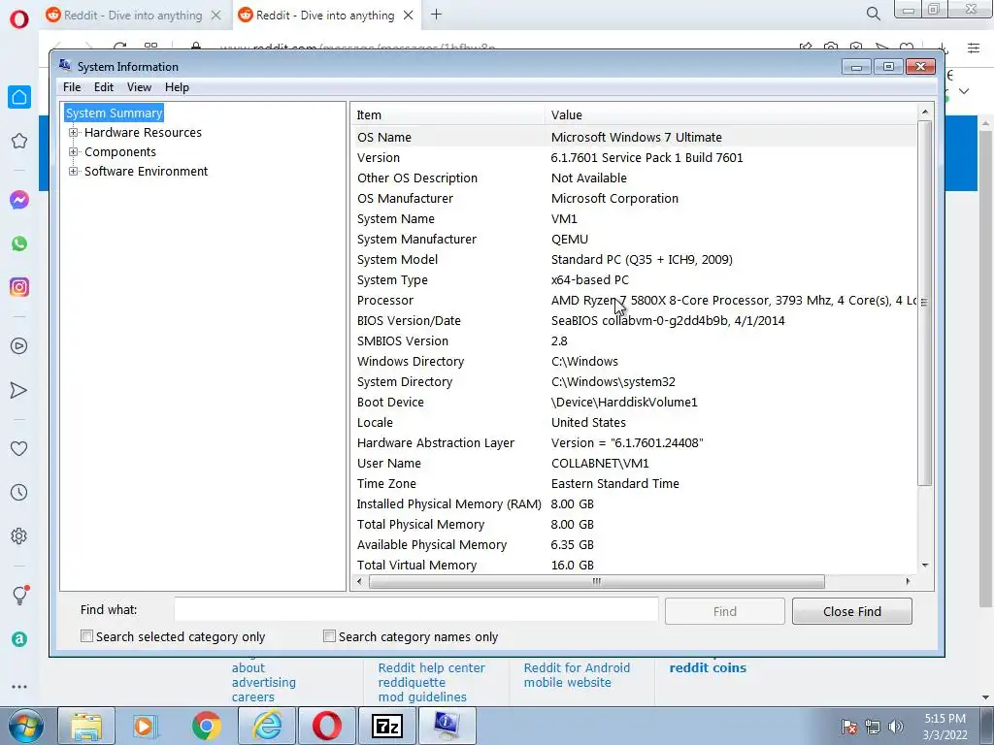Click the 'Value' column header
Image resolution: width=994 pixels, height=745 pixels.
click(x=730, y=114)
